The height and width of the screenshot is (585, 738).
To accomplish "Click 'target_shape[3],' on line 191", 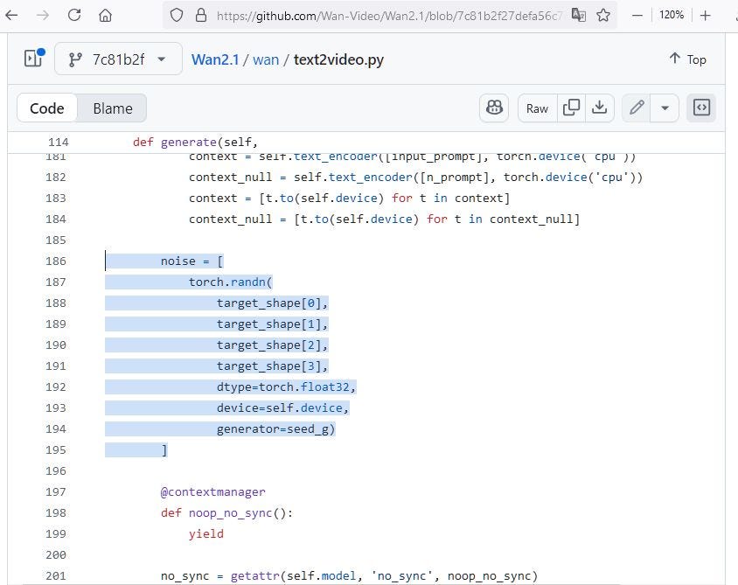I will point(272,366).
